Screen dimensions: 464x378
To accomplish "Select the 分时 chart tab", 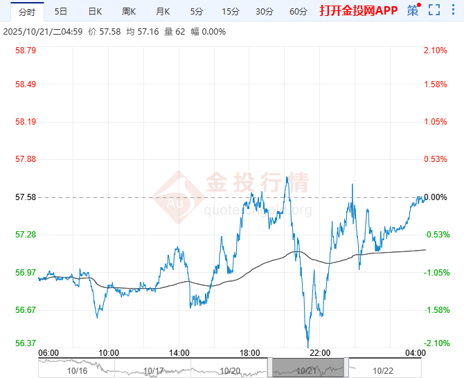I will point(27,12).
